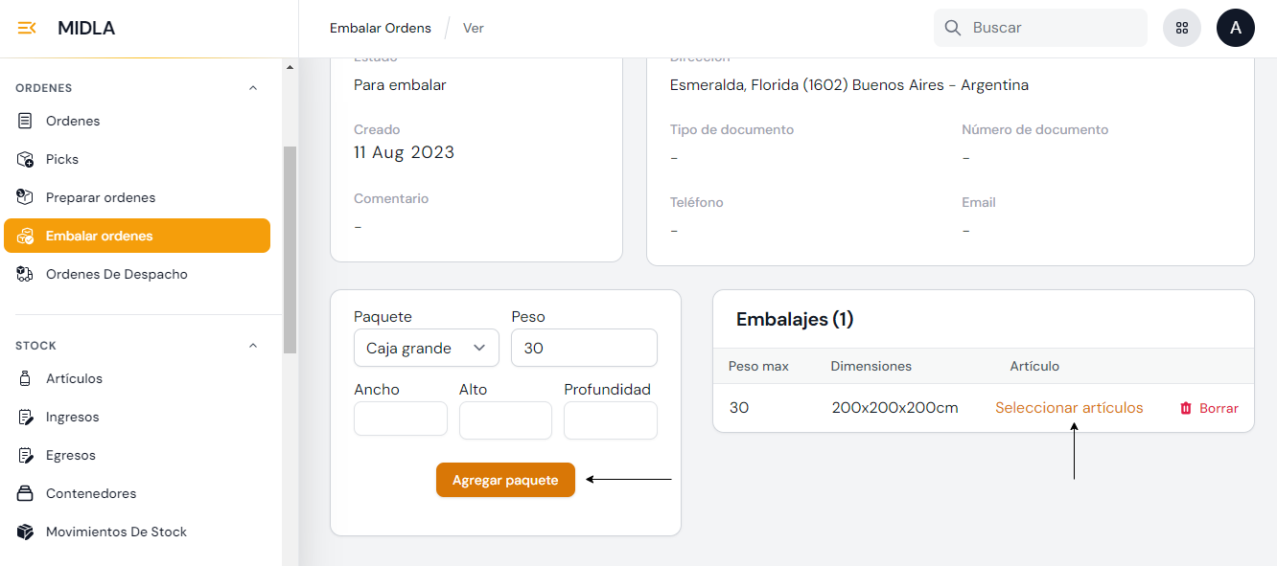Click the Contenedores icon
Screen dimensions: 1277x566
point(26,493)
